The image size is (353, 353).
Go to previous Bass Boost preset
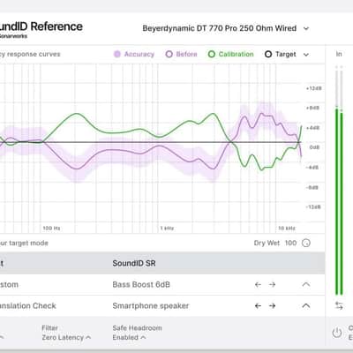click(x=258, y=284)
